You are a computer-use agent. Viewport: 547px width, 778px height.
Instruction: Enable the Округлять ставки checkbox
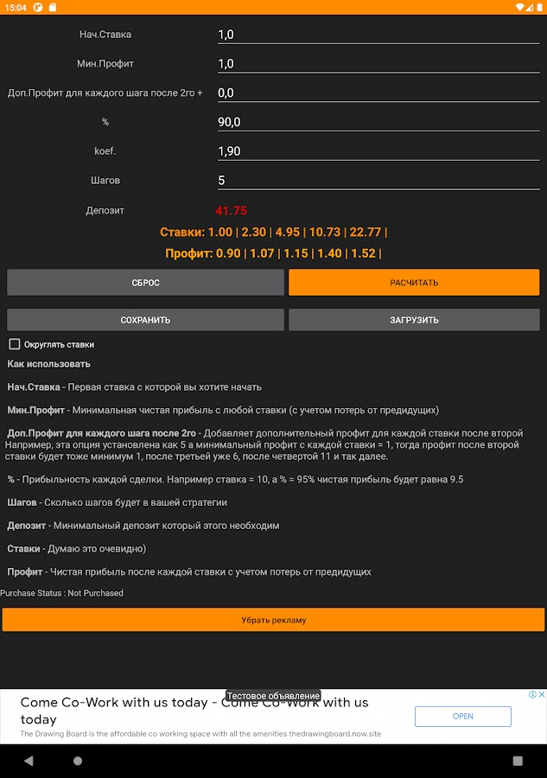(15, 344)
